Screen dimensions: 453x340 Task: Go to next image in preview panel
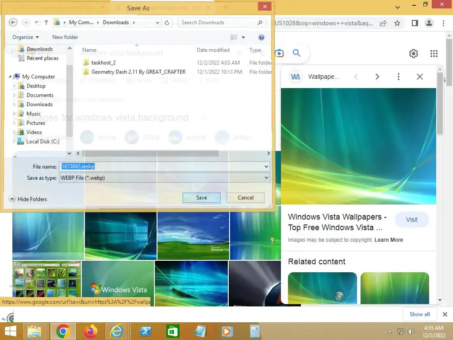377,77
